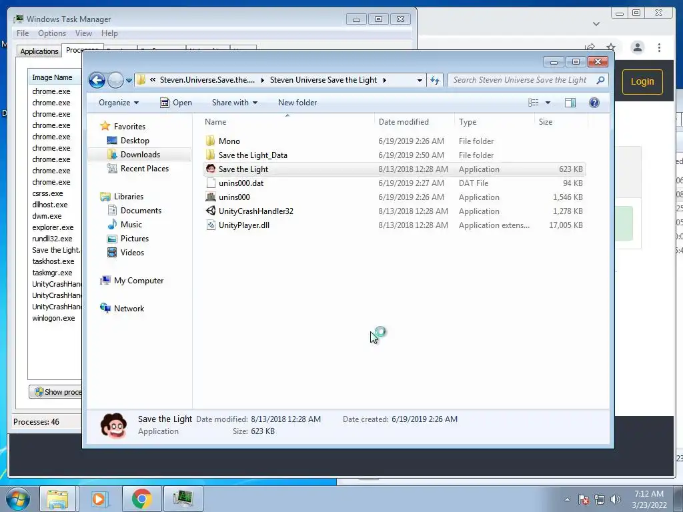Click the details pane Steven thumbnail
Screen dimensions: 683x512
point(113,425)
